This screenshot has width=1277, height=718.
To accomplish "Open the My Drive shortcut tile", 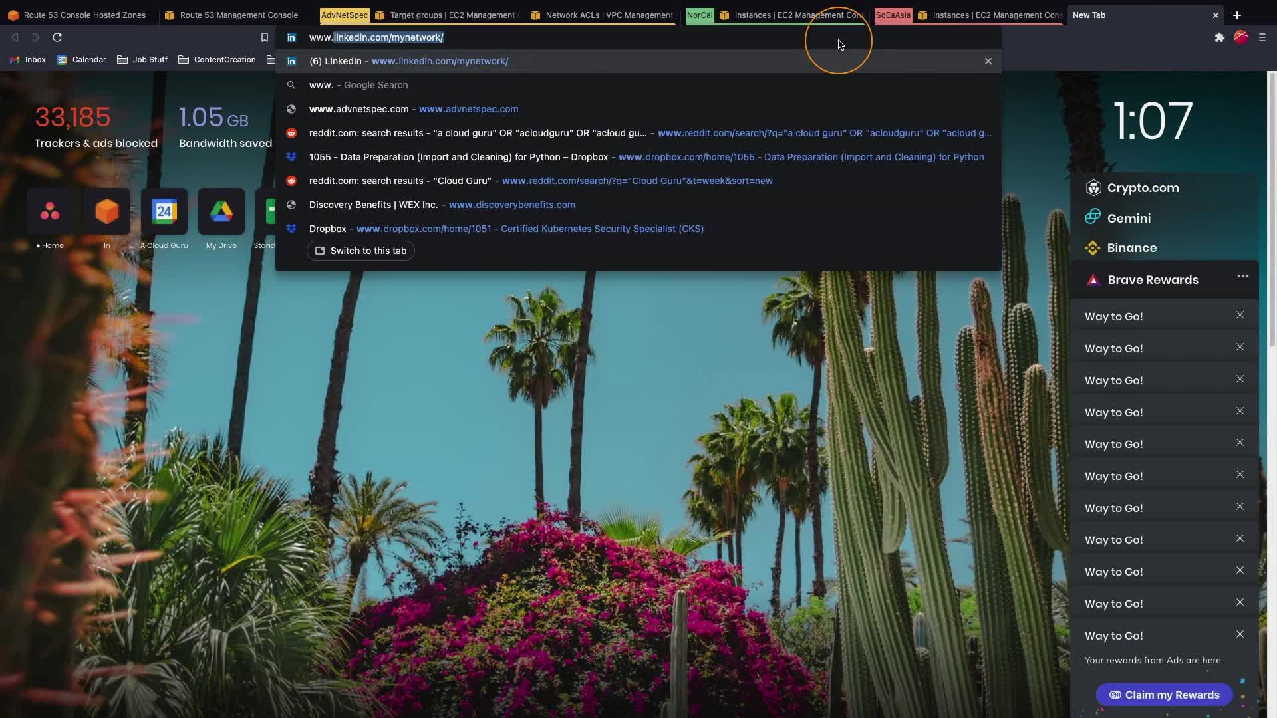I will click(221, 212).
